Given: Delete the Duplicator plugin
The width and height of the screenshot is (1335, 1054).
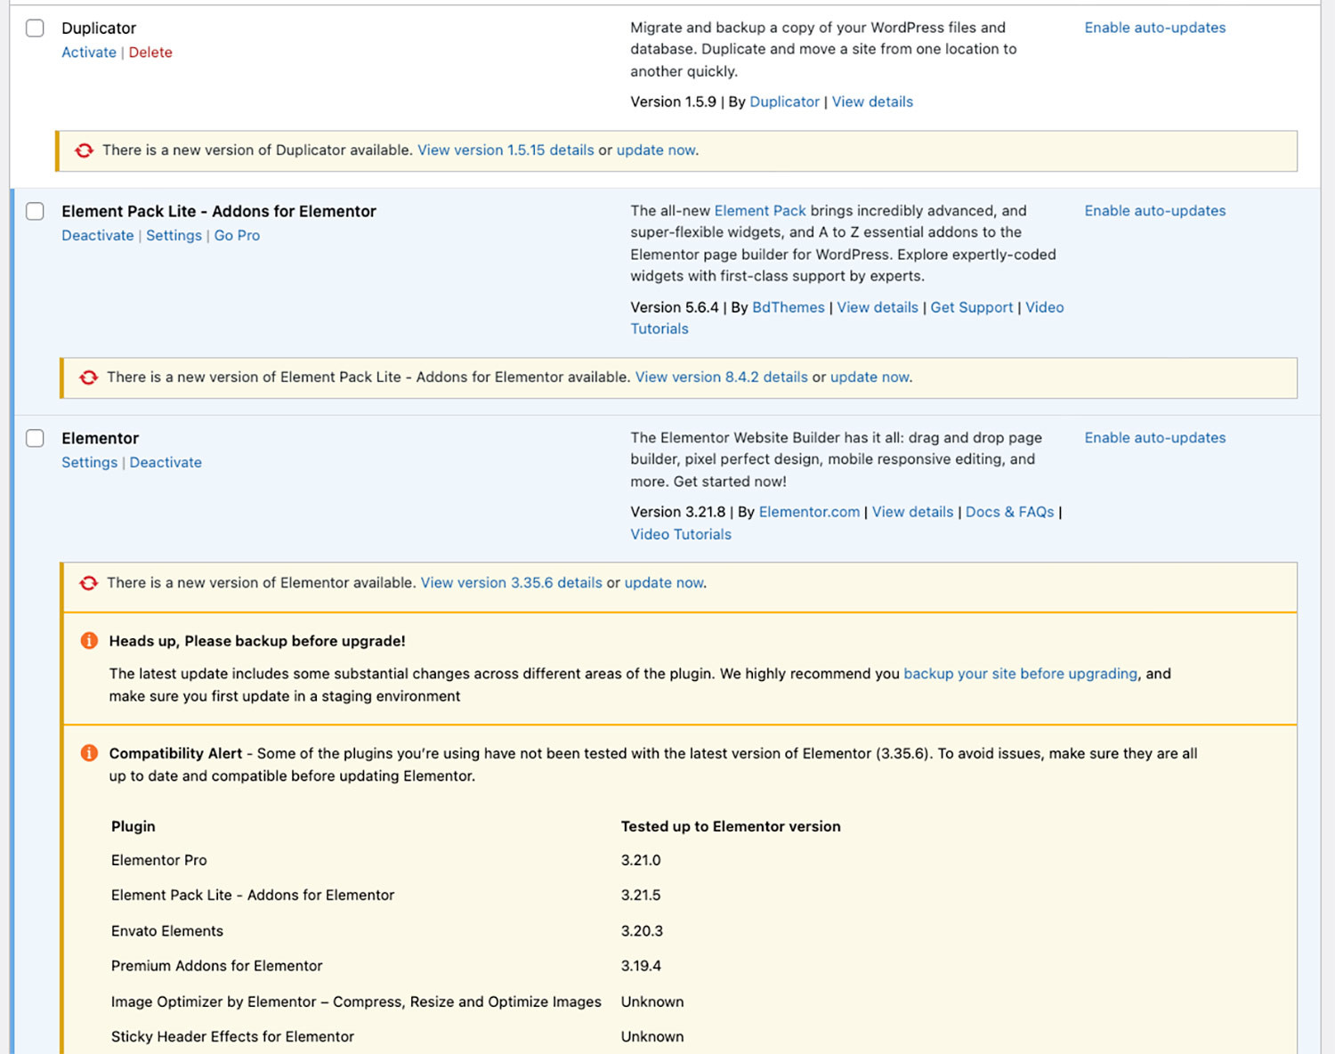Looking at the screenshot, I should 150,53.
